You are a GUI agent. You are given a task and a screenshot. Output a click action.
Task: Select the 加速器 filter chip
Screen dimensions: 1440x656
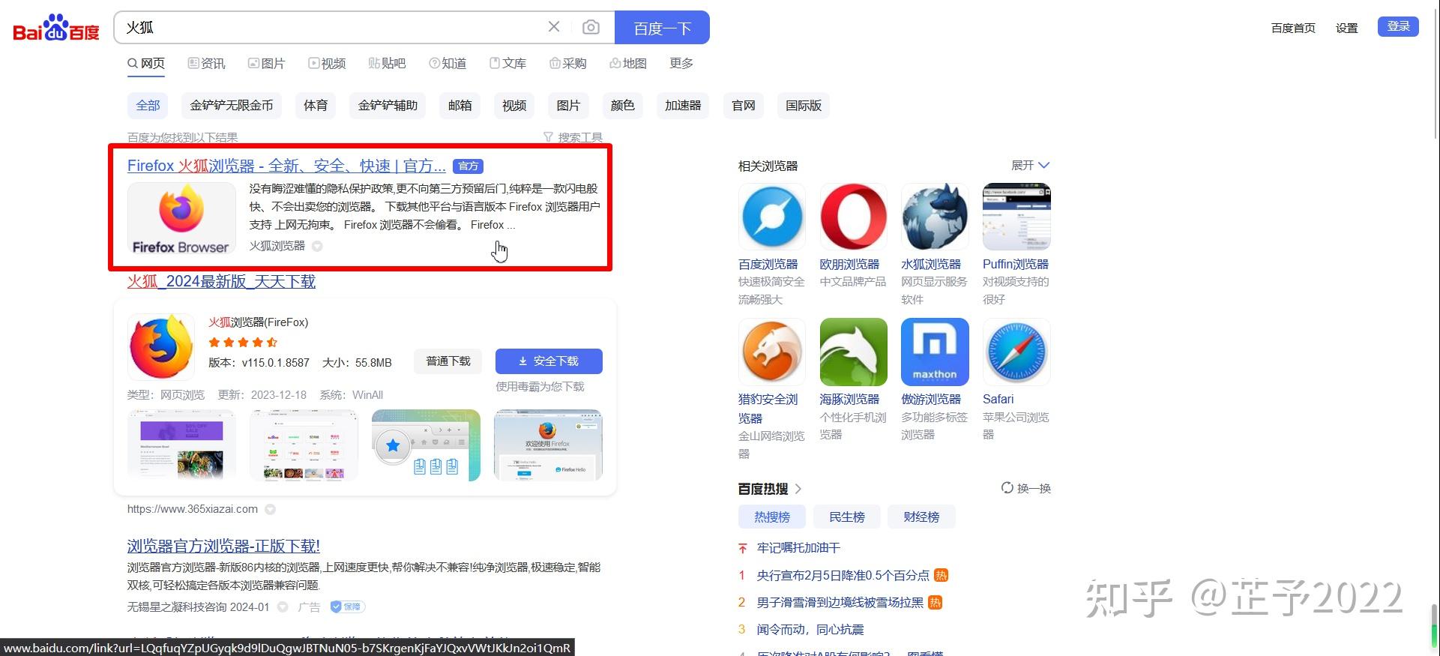click(683, 106)
